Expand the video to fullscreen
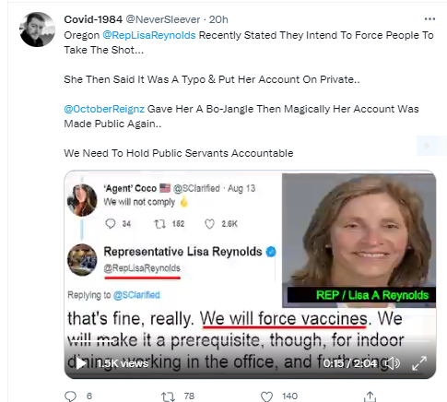Viewport: 447px width, 402px height. (419, 363)
